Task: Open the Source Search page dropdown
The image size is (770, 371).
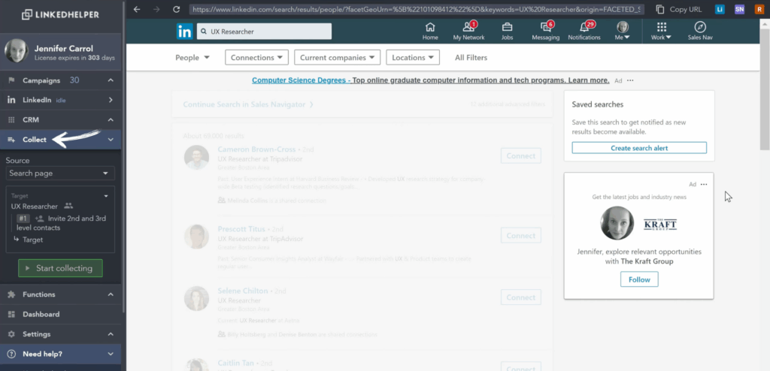Action: pyautogui.click(x=60, y=173)
